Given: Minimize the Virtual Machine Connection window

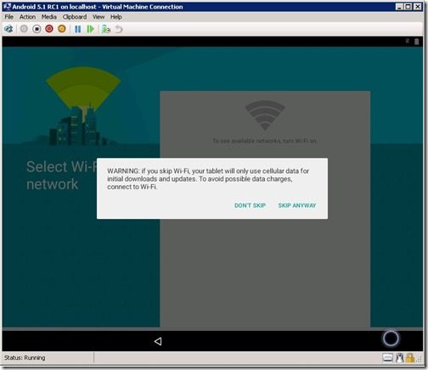Looking at the screenshot, I should click(x=399, y=7).
